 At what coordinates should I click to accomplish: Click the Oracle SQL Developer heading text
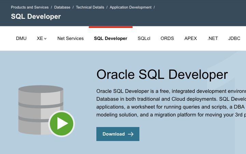coord(162,75)
